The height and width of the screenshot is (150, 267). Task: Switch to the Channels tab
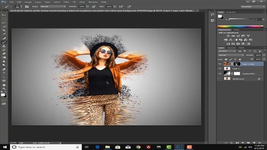point(232,48)
